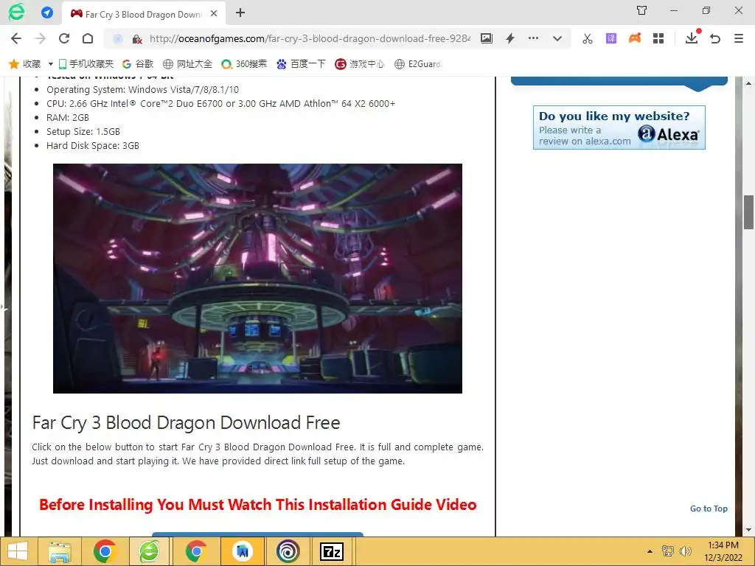Open the 游戏中心 bookmark
The image size is (755, 566).
point(360,64)
